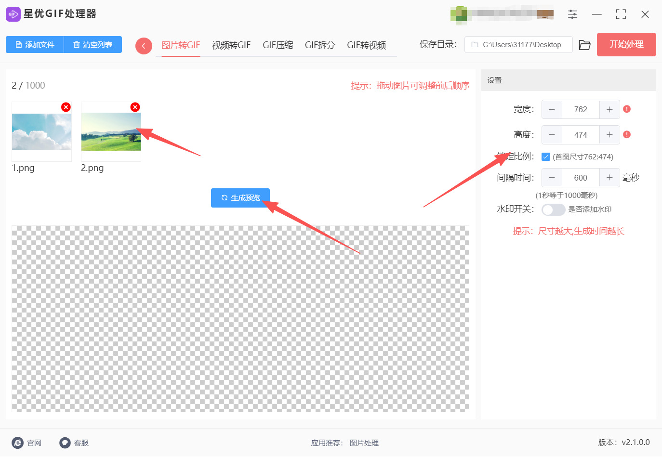This screenshot has width=662, height=457.
Task: Click the save directory path input field
Action: (518, 44)
